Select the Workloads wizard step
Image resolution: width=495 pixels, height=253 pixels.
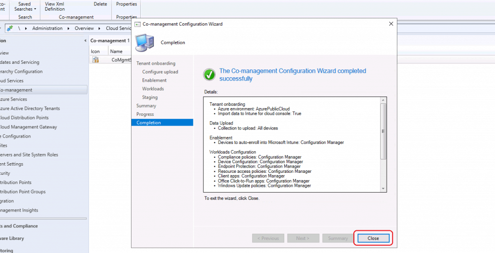click(x=153, y=89)
